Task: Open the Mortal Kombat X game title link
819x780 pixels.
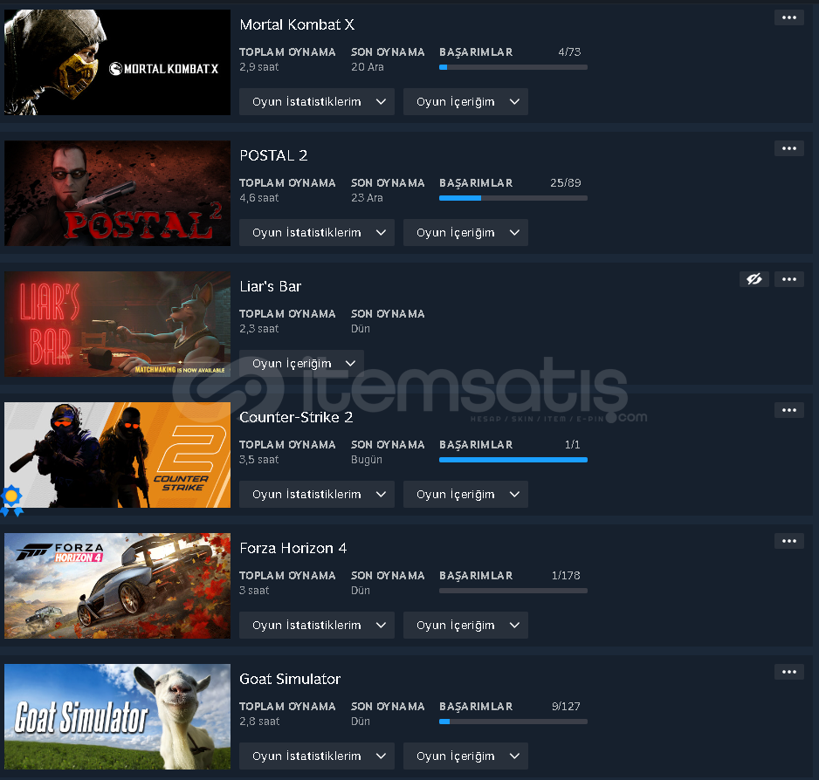Action: click(x=297, y=24)
